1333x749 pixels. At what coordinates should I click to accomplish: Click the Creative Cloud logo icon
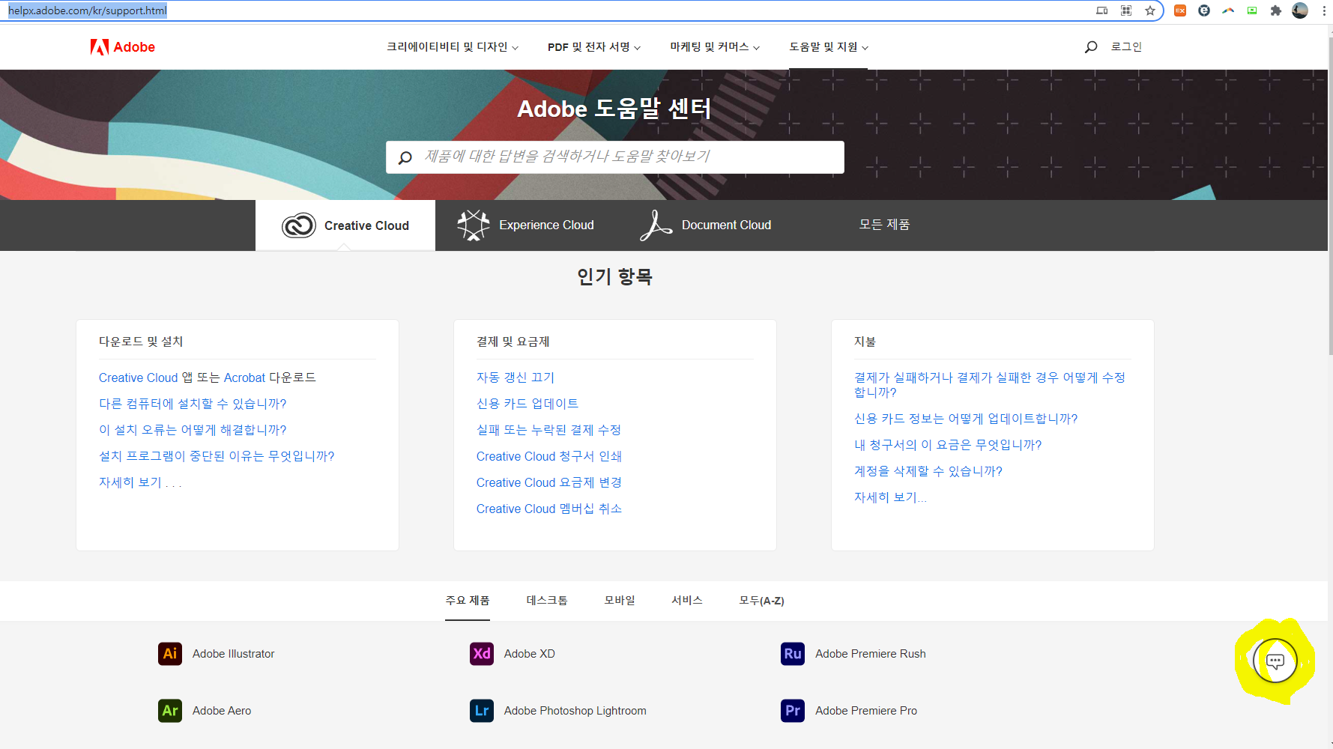[x=298, y=225]
